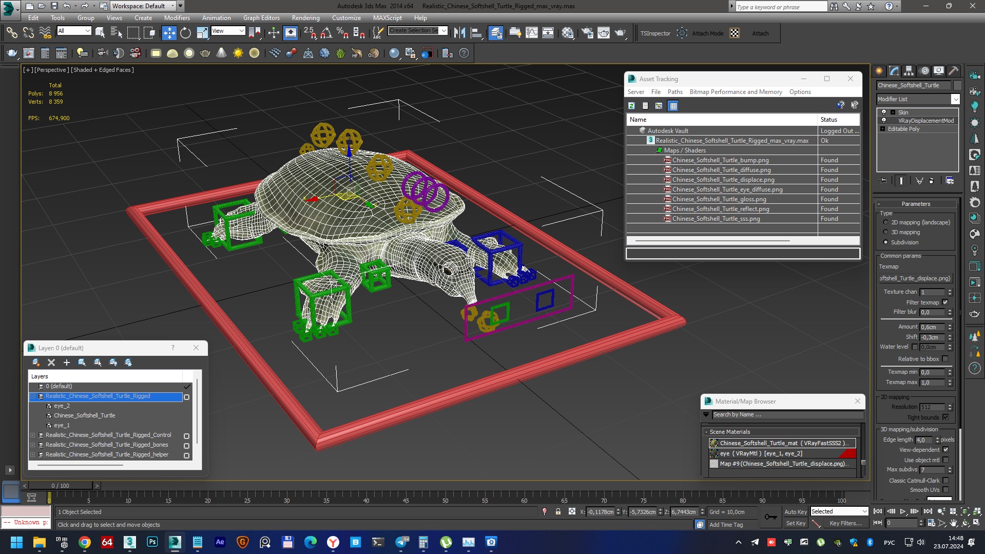The image size is (985, 554).
Task: Click Asset Tracking horizontal scrollbar
Action: (712, 240)
